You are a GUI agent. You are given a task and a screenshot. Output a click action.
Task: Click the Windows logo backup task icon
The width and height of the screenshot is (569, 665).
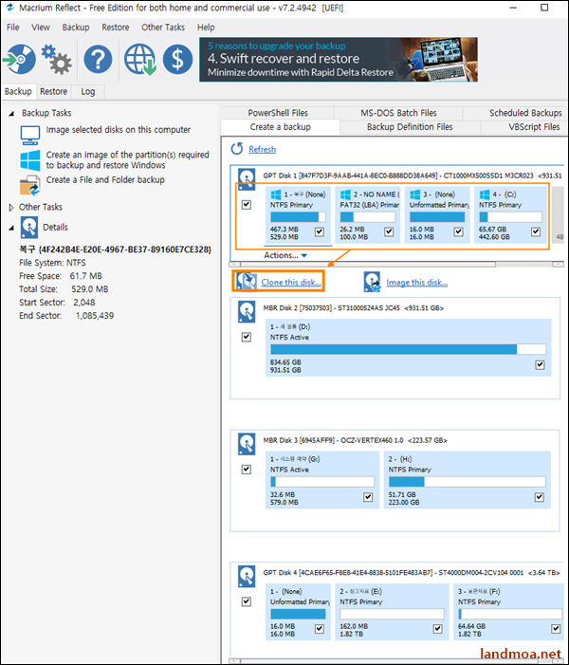pos(30,160)
